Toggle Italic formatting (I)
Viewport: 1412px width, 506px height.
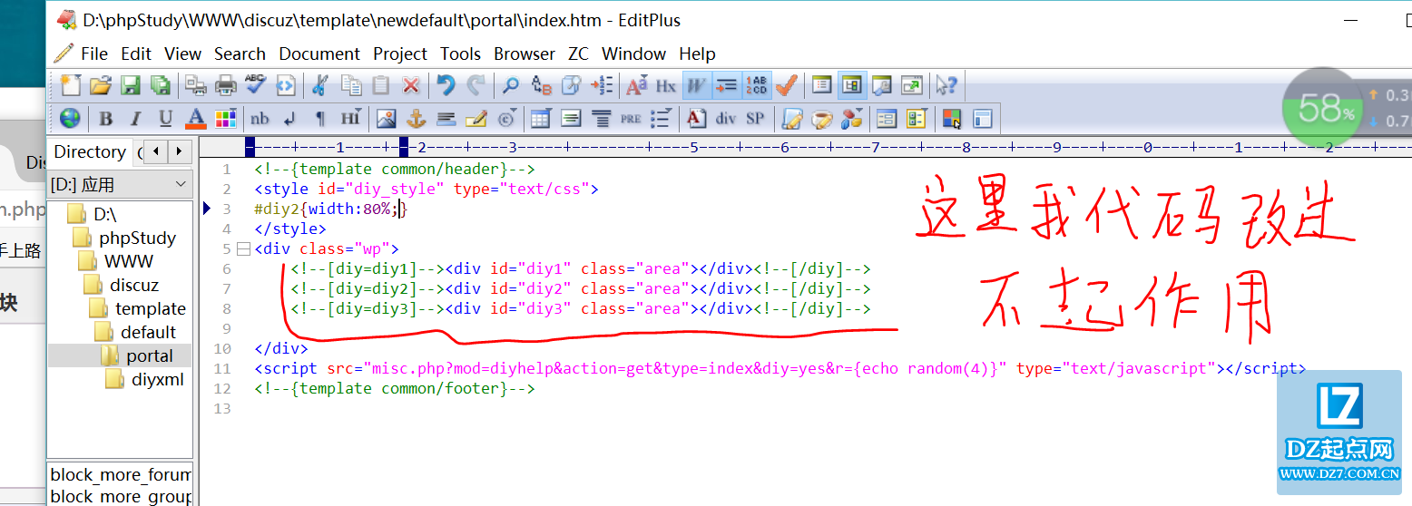(x=136, y=118)
